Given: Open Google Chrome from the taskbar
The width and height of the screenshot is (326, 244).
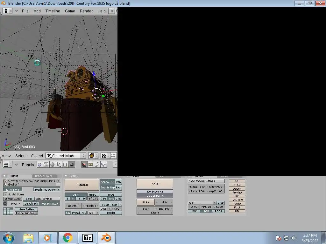Looking at the screenshot, I should (67, 238).
